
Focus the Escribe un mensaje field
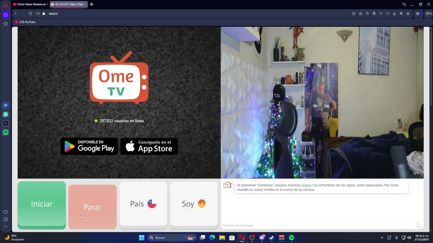[318, 225]
